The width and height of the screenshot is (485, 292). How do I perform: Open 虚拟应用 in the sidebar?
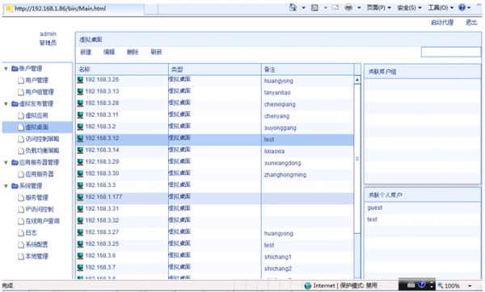click(36, 115)
